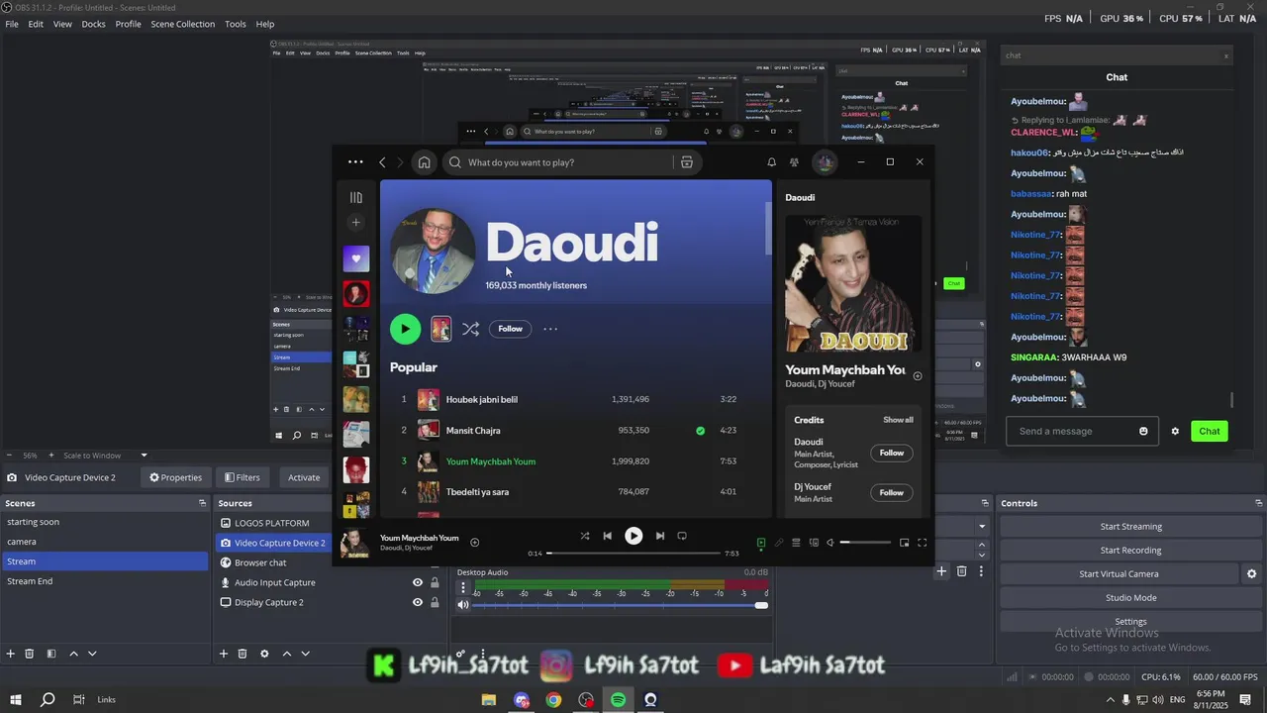Select the starting soon scene
The height and width of the screenshot is (713, 1267).
point(103,522)
